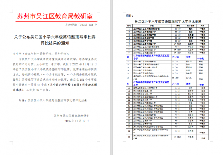Image resolution: width=223 pixels, height=155 pixels.
Task: Click the 奖项 column header cell
Action: tap(203, 26)
